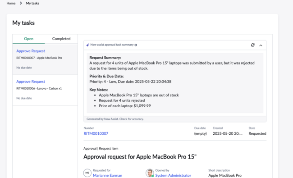Click the 'Key Notes:' heading
The width and height of the screenshot is (293, 178).
click(98, 90)
